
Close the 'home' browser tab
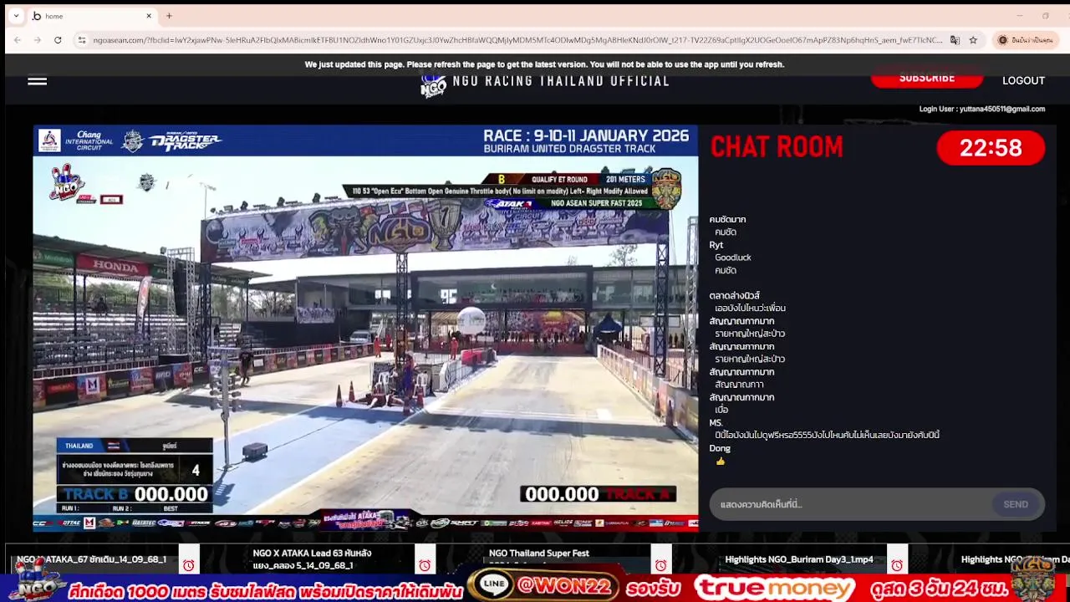click(x=149, y=16)
